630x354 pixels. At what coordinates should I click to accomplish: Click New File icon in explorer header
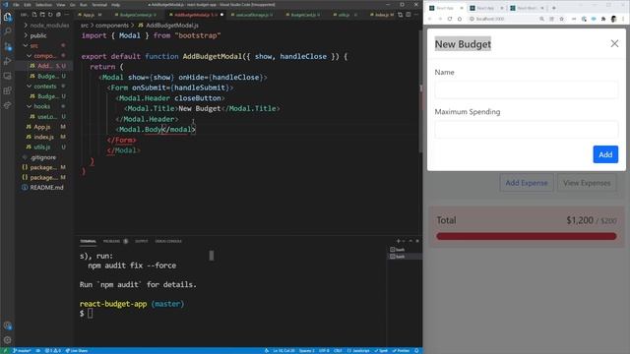[x=34, y=15]
